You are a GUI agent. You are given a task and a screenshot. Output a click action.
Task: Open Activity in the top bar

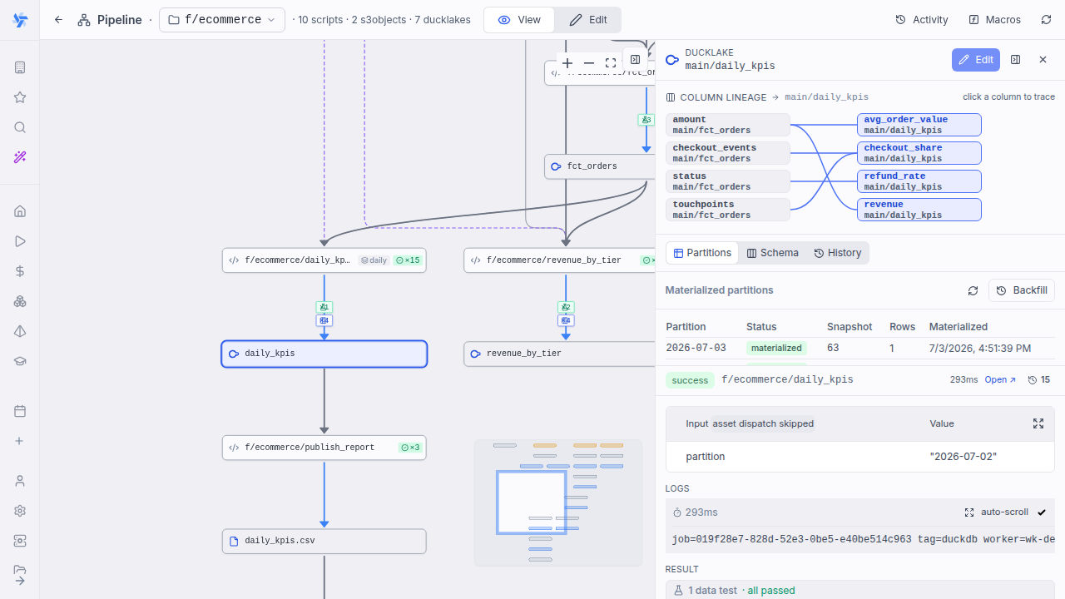[x=922, y=20]
